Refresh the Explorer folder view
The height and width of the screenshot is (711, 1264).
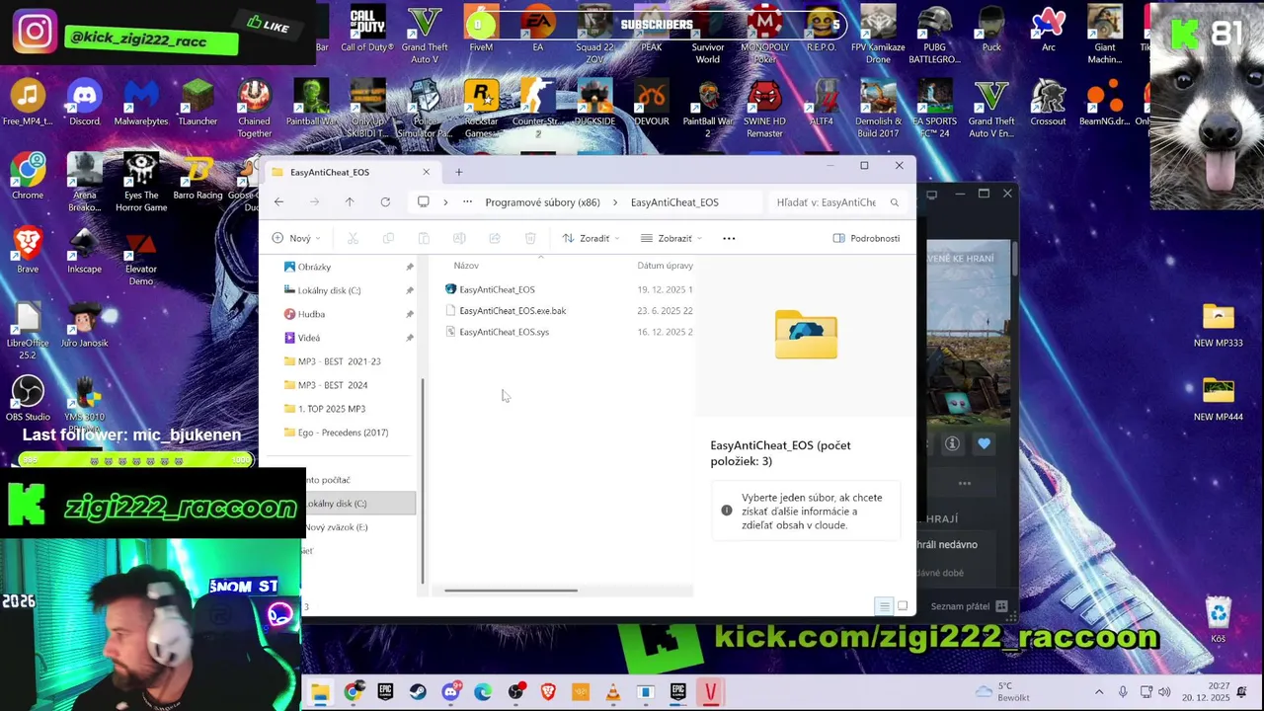coord(385,202)
